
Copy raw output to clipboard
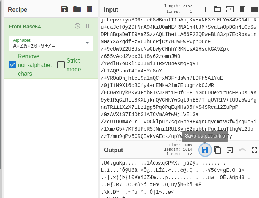click(218, 150)
